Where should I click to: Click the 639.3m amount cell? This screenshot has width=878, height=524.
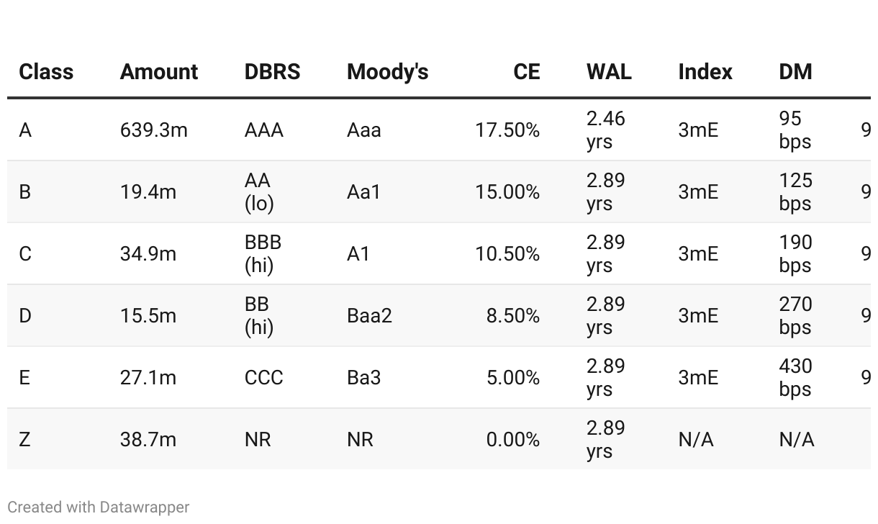coord(154,130)
